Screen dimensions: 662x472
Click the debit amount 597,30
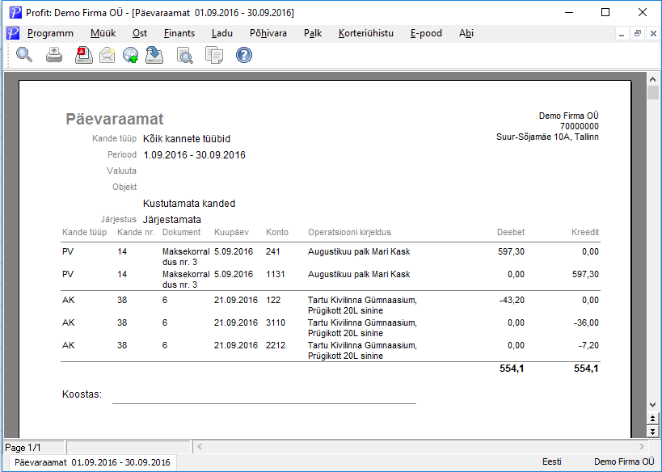pos(512,251)
